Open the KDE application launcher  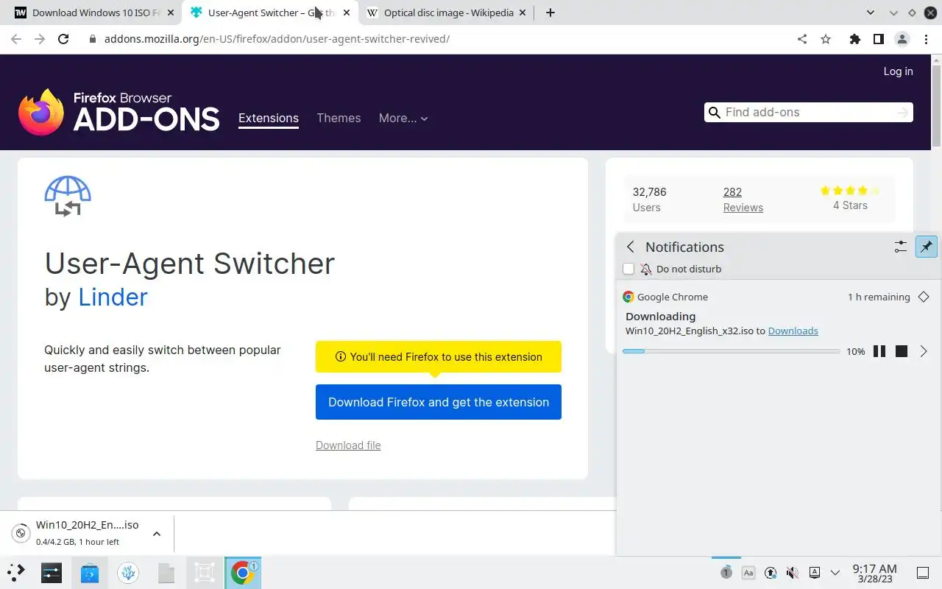tap(15, 572)
